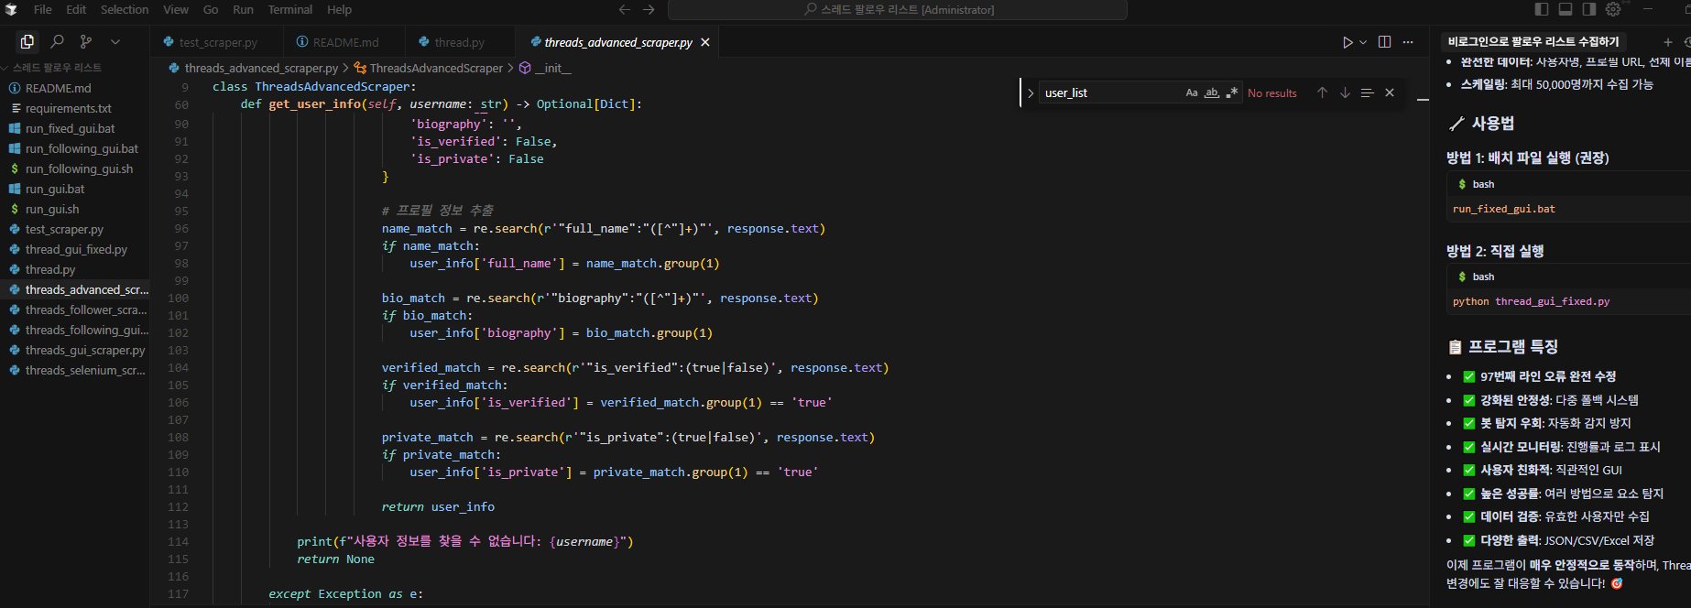Open the Run menu
Screen dimensions: 1691x608
pos(243,9)
